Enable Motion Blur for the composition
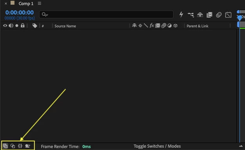This screenshot has height=150, width=245. [219, 15]
